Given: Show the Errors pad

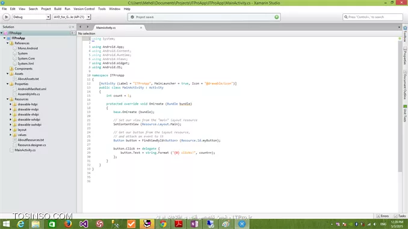Looking at the screenshot, I should coord(383,216).
